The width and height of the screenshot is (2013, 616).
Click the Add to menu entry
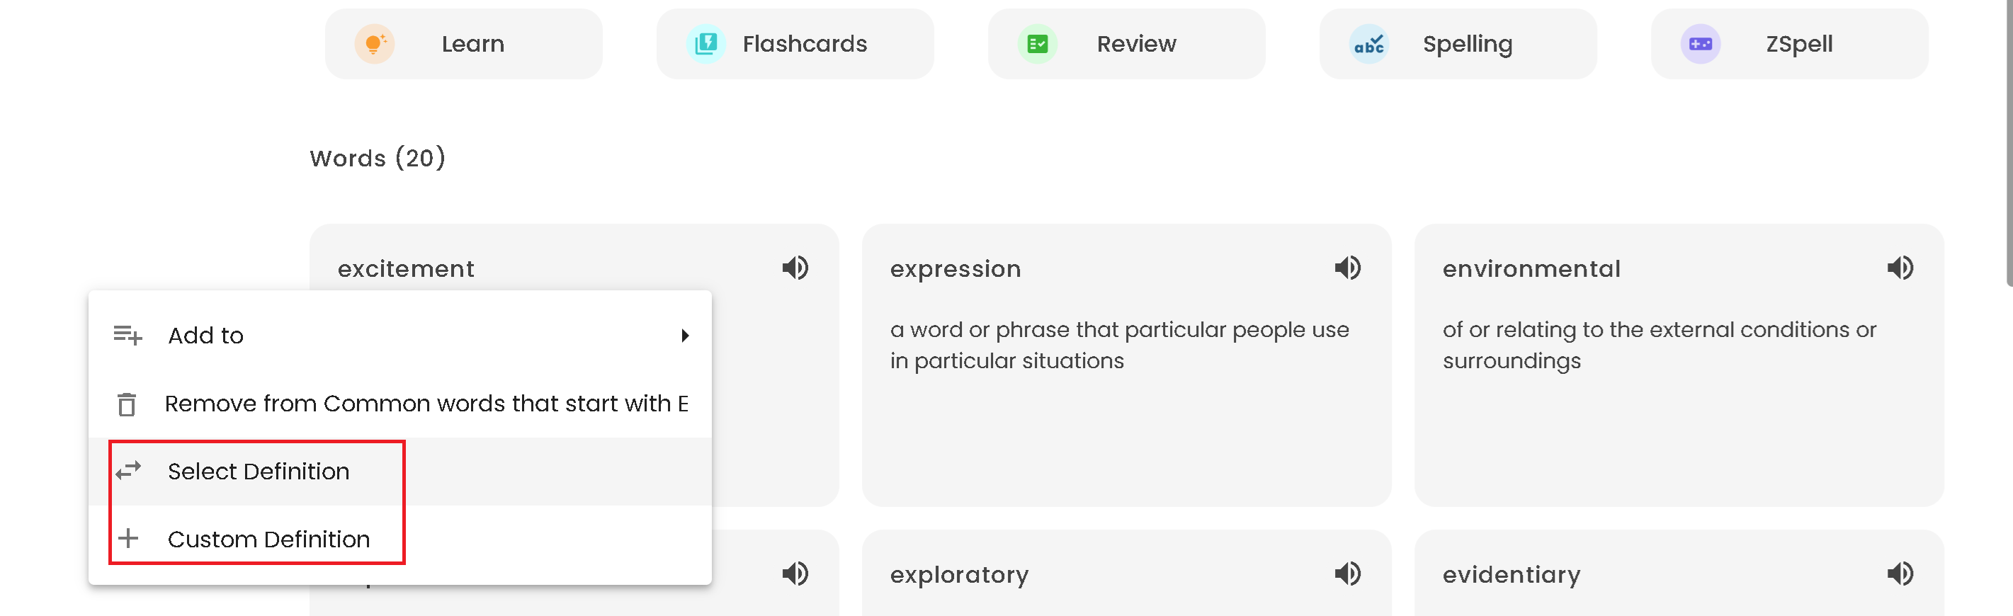pyautogui.click(x=206, y=335)
